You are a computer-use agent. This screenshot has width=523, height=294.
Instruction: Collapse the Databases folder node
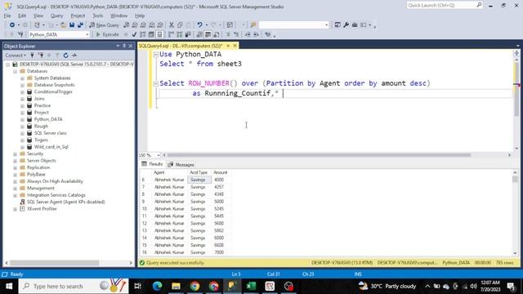tap(15, 71)
